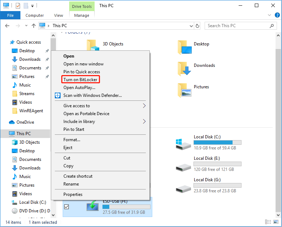Expand the ribbon with the chevron
The image size is (282, 227).
tap(269, 15)
